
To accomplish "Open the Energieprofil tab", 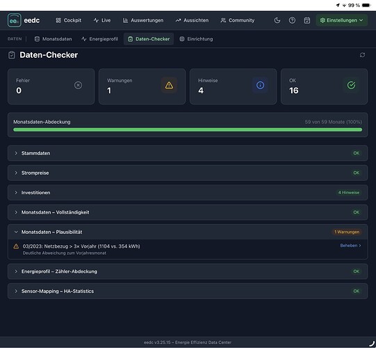I will [x=100, y=39].
